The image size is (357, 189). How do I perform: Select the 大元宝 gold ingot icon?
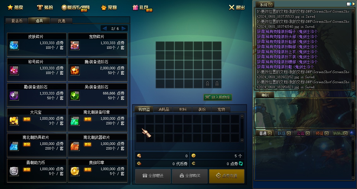pos(14,121)
